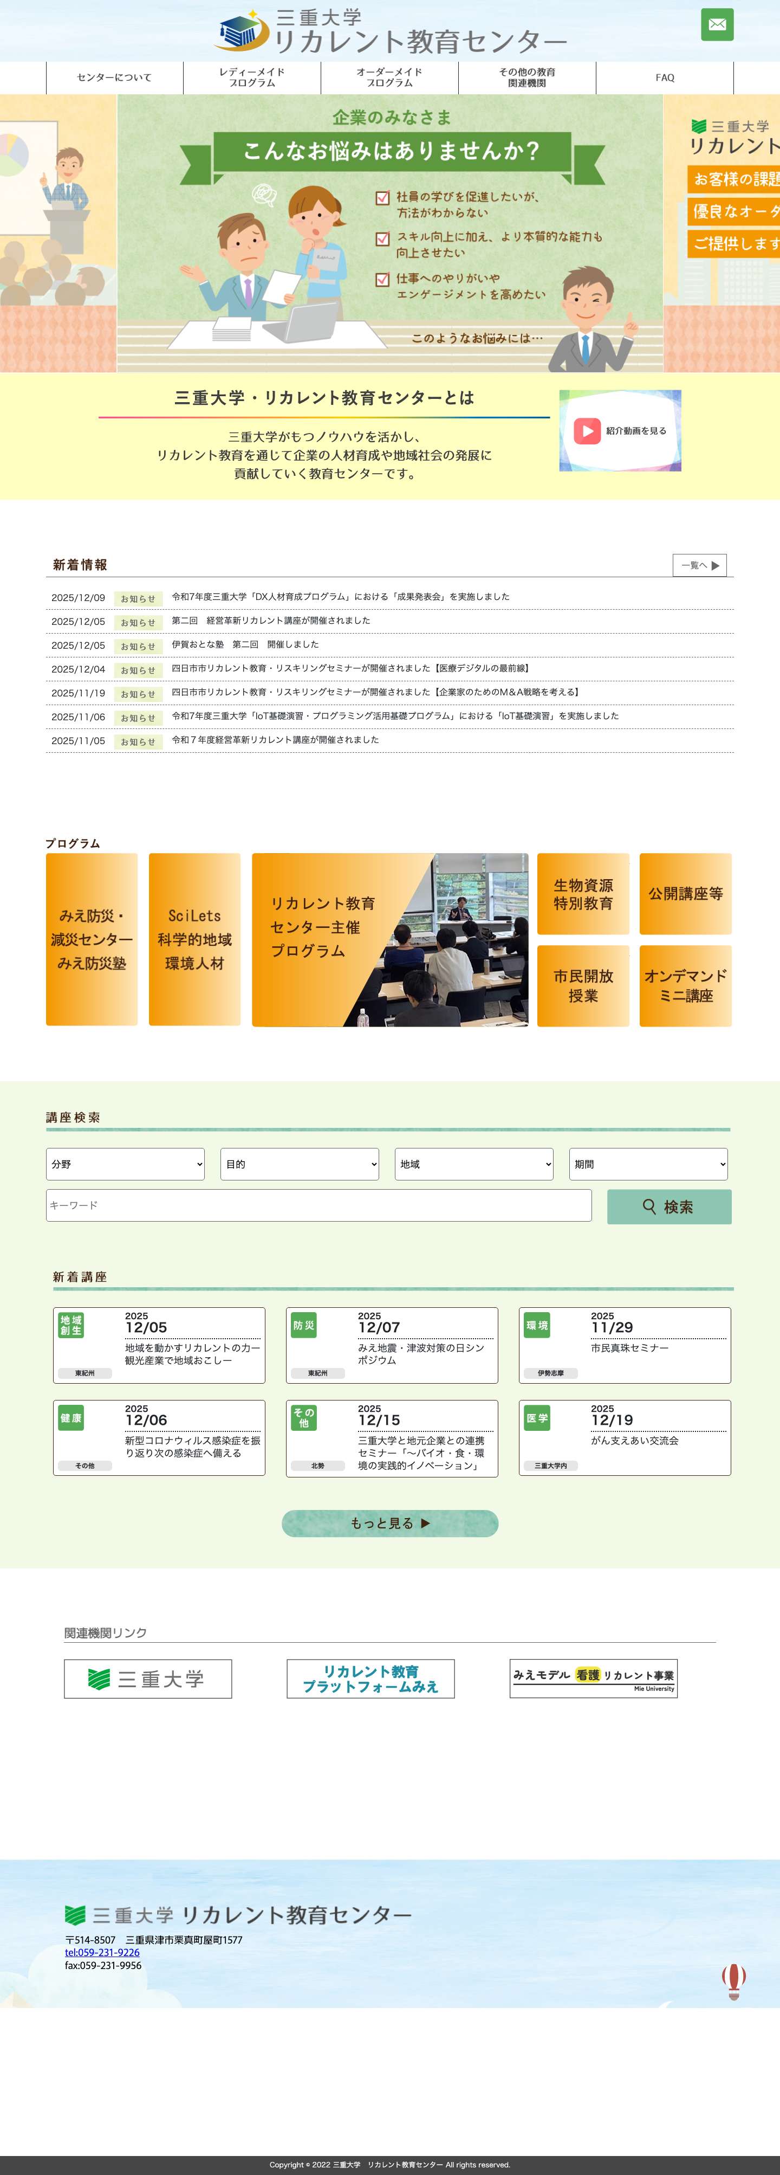Expand the 地域 dropdown
This screenshot has width=780, height=2175.
(x=474, y=1164)
